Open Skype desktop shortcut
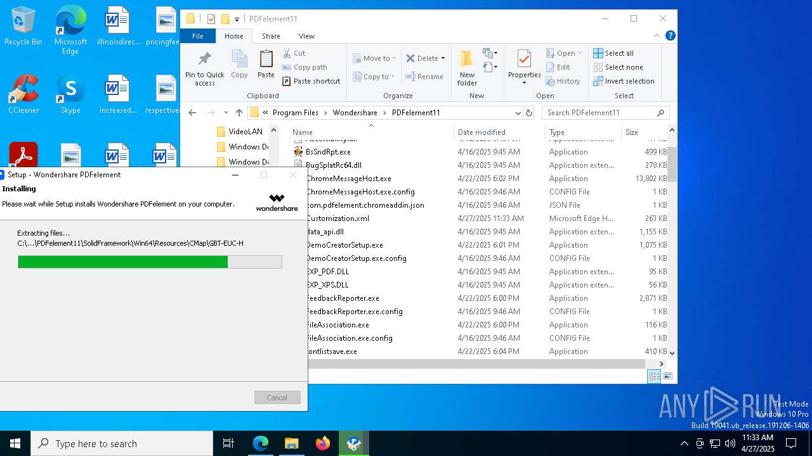 [x=70, y=94]
